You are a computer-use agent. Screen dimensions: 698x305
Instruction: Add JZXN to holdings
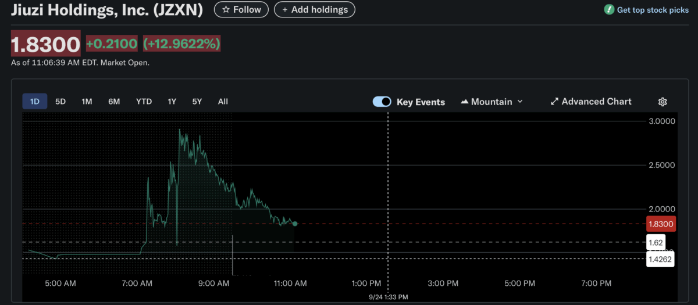[x=314, y=9]
